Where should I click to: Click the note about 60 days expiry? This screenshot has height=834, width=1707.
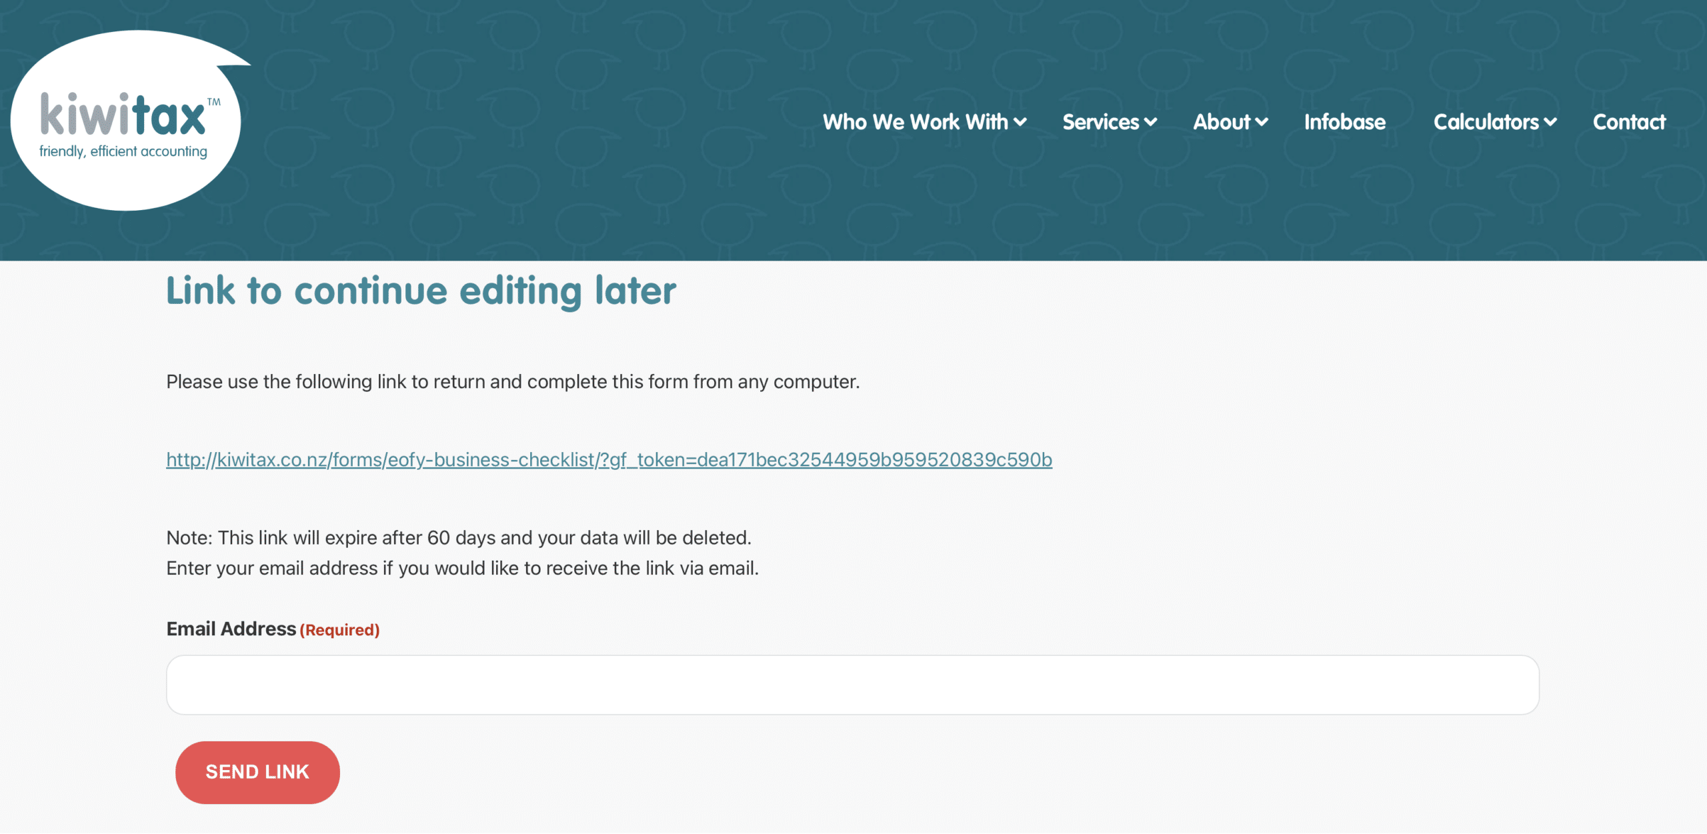point(459,538)
